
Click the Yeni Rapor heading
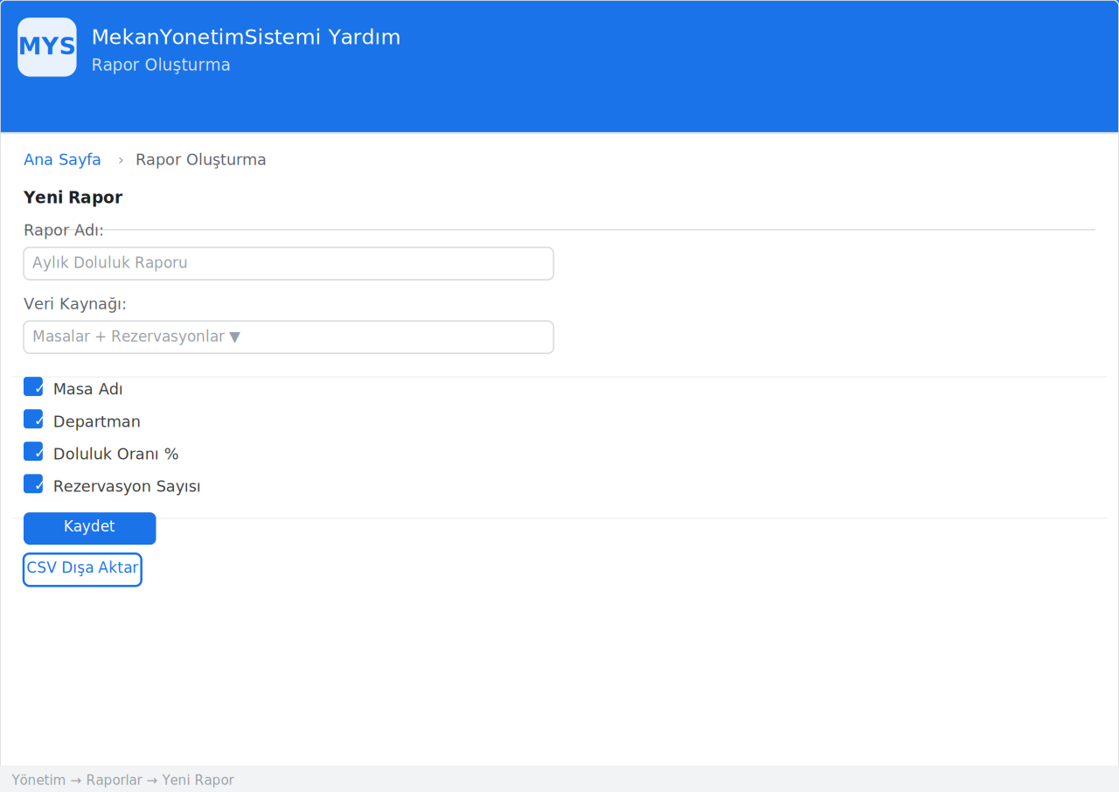73,198
